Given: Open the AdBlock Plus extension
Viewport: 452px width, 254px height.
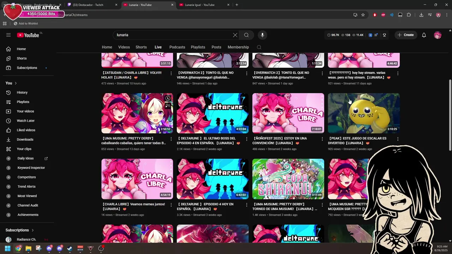Looking at the screenshot, I should click(x=383, y=15).
